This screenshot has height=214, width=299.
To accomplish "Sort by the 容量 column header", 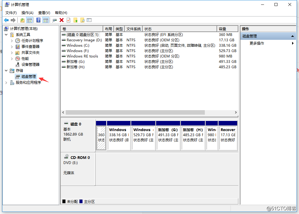I will click(x=228, y=29).
